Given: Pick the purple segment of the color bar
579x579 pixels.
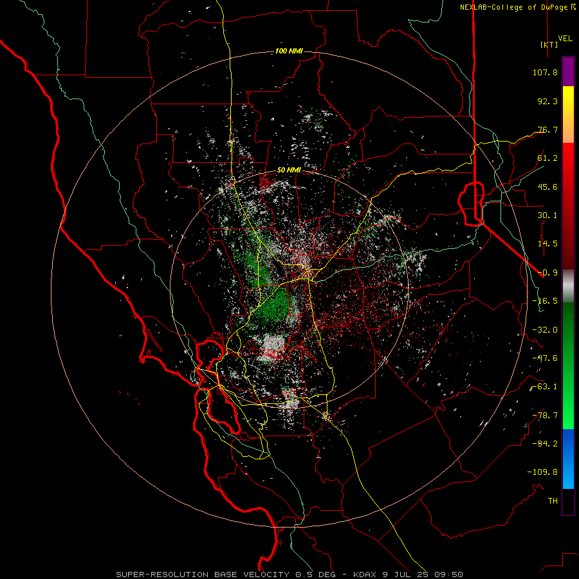Looking at the screenshot, I should [568, 71].
